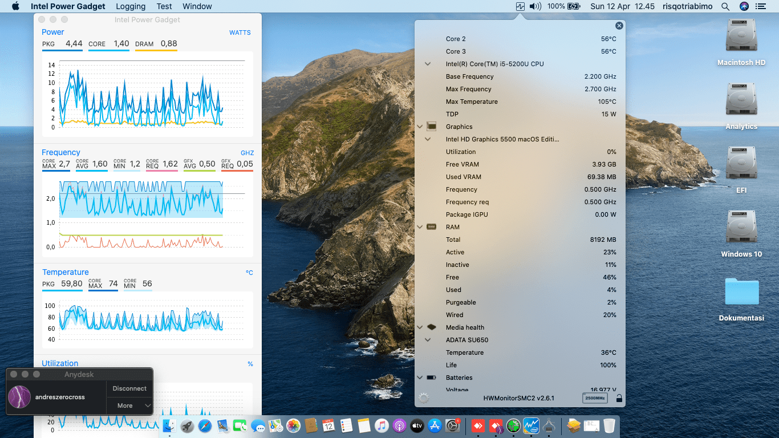Click the lock icon in HWMonitorSMC2 footer
Viewport: 779px width, 438px height.
point(619,398)
